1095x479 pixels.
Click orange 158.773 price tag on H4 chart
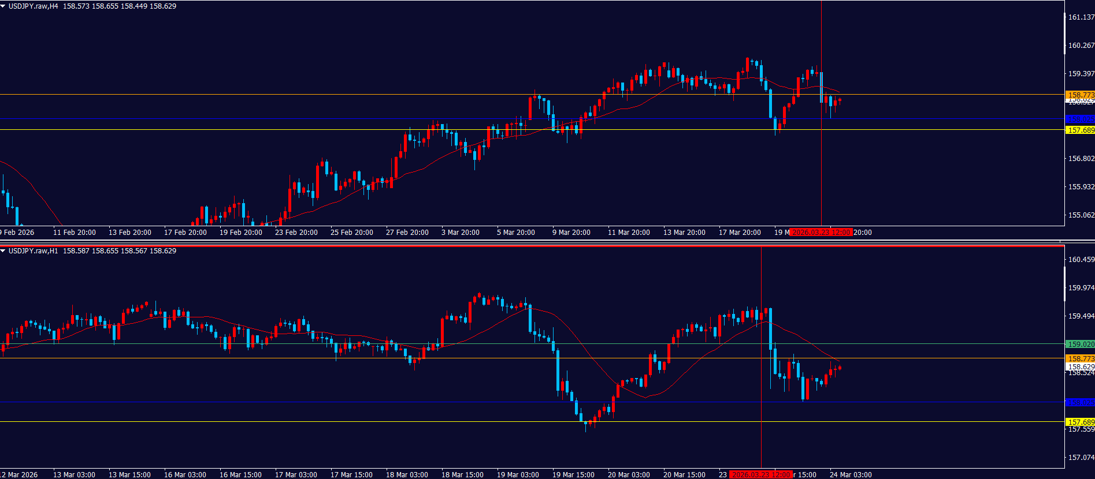[x=1080, y=95]
